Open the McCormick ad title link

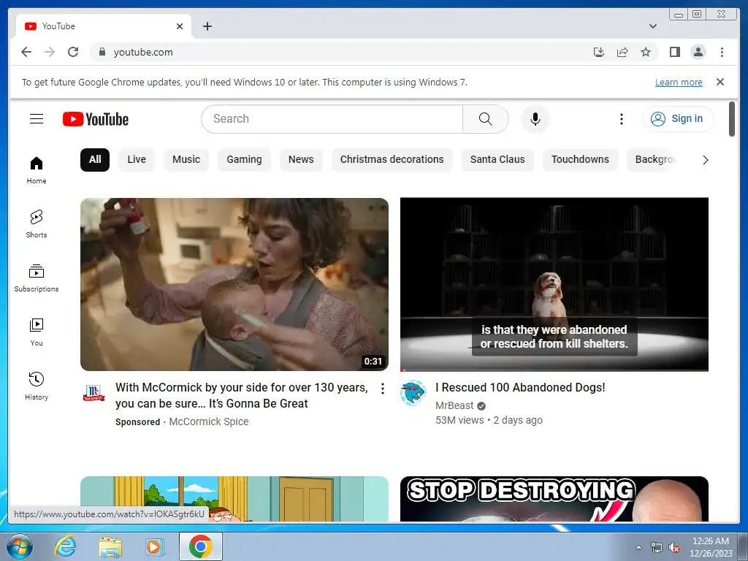click(x=241, y=395)
